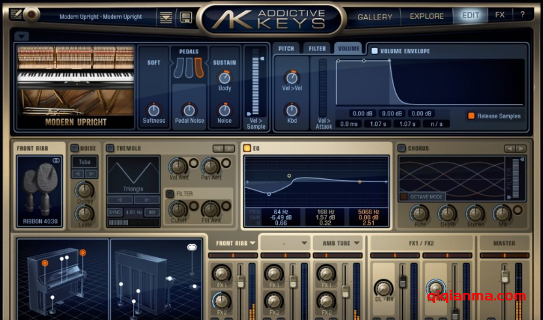Switch to the Edit page
This screenshot has width=543, height=320.
pyautogui.click(x=471, y=16)
